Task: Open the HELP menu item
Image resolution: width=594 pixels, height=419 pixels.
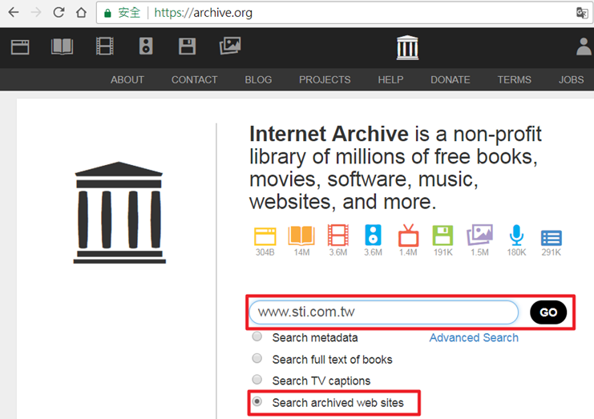Action: tap(390, 80)
